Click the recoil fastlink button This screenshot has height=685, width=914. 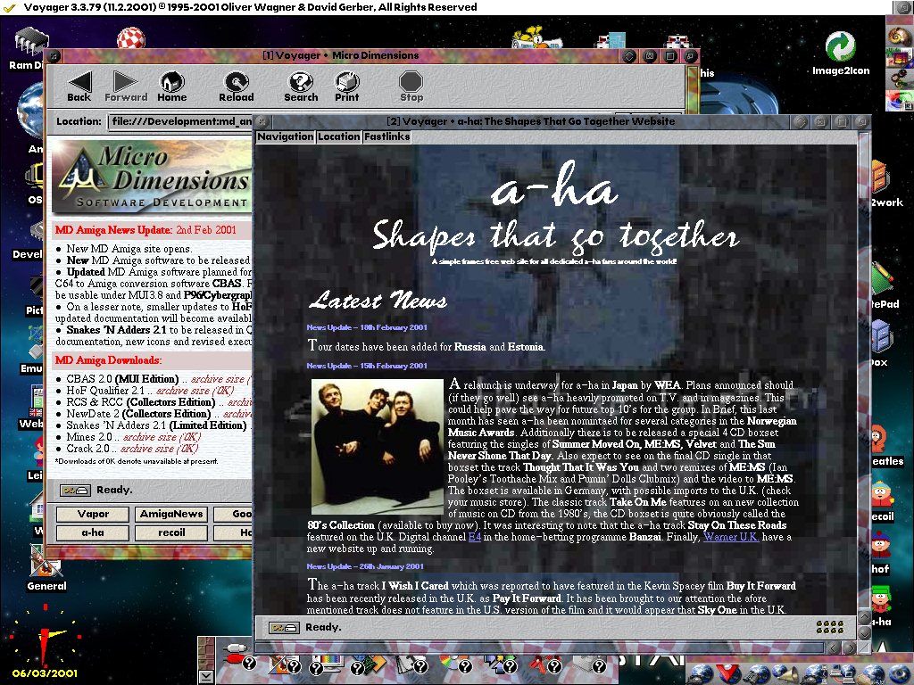(x=171, y=532)
